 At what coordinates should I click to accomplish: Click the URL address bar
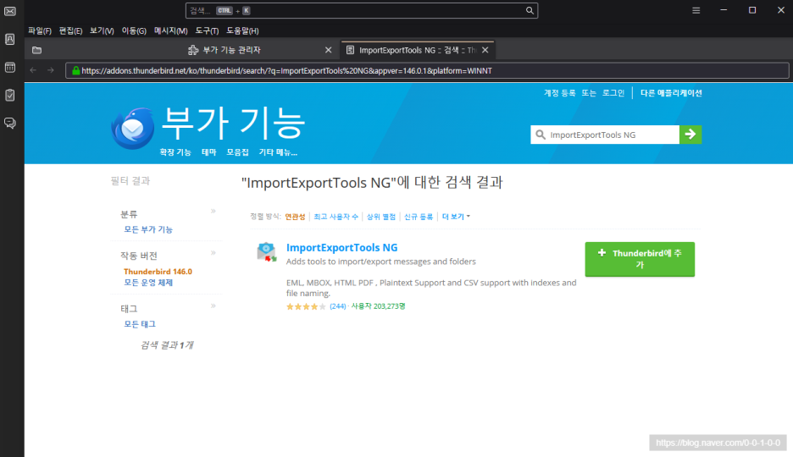427,71
